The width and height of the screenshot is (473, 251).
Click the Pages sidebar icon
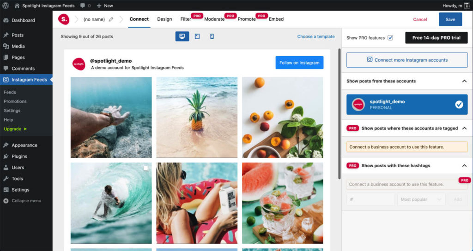(x=6, y=57)
